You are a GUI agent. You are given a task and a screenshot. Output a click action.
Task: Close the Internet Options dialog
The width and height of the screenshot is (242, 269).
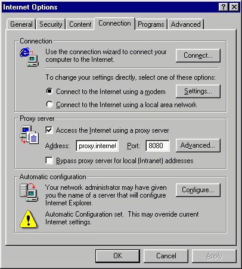[234, 7]
